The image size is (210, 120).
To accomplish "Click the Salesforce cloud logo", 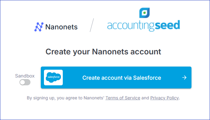I will click(x=53, y=77).
